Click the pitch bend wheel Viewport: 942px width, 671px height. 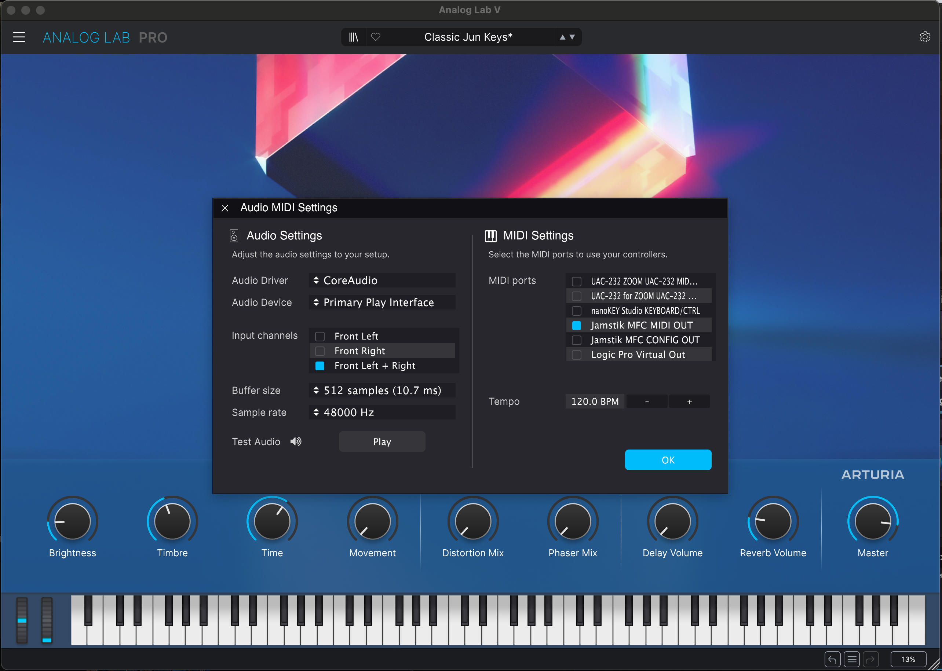tap(22, 620)
